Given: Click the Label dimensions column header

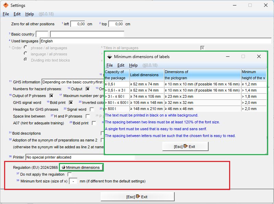Looking at the screenshot, I should click(147, 75).
